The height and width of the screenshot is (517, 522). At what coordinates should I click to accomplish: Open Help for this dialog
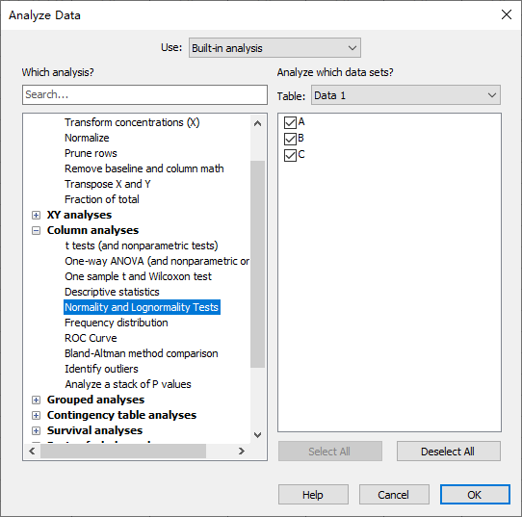[x=313, y=495]
